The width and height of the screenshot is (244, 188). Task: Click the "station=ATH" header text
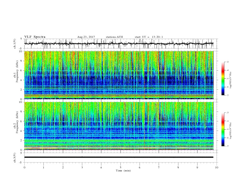(x=114, y=37)
